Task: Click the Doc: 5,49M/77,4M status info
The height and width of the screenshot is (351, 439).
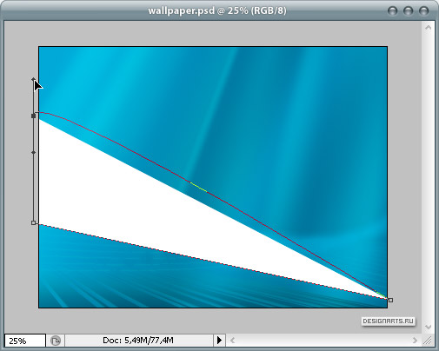Action: pyautogui.click(x=138, y=341)
